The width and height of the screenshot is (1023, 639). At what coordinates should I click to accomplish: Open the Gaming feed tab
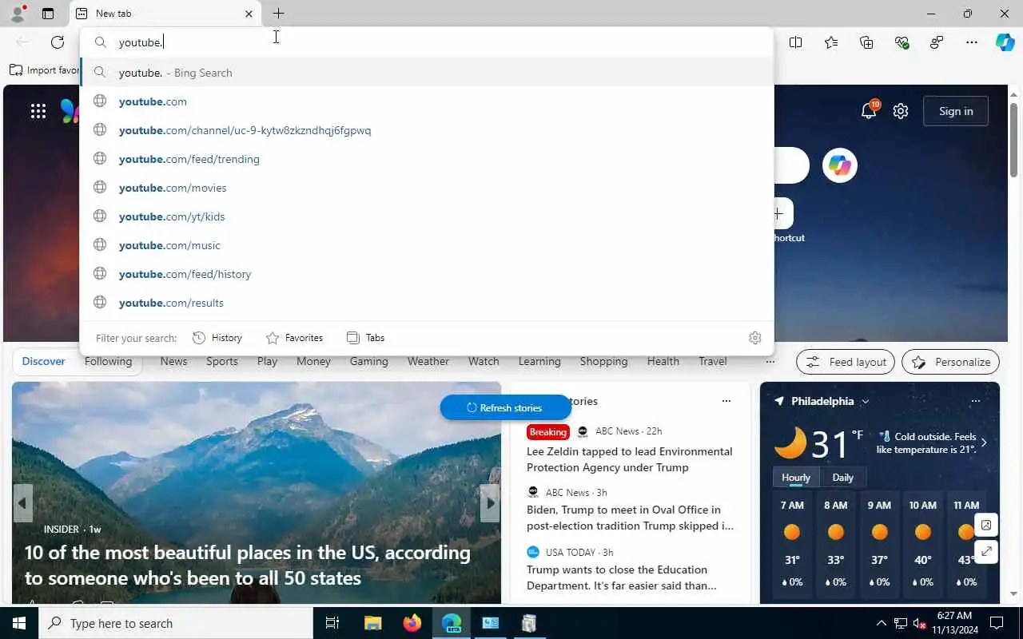click(368, 362)
